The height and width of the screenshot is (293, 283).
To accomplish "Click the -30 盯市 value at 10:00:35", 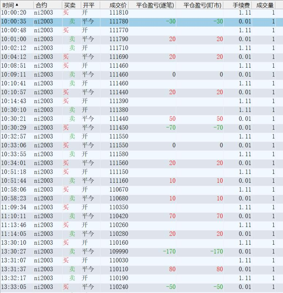I will (218, 21).
